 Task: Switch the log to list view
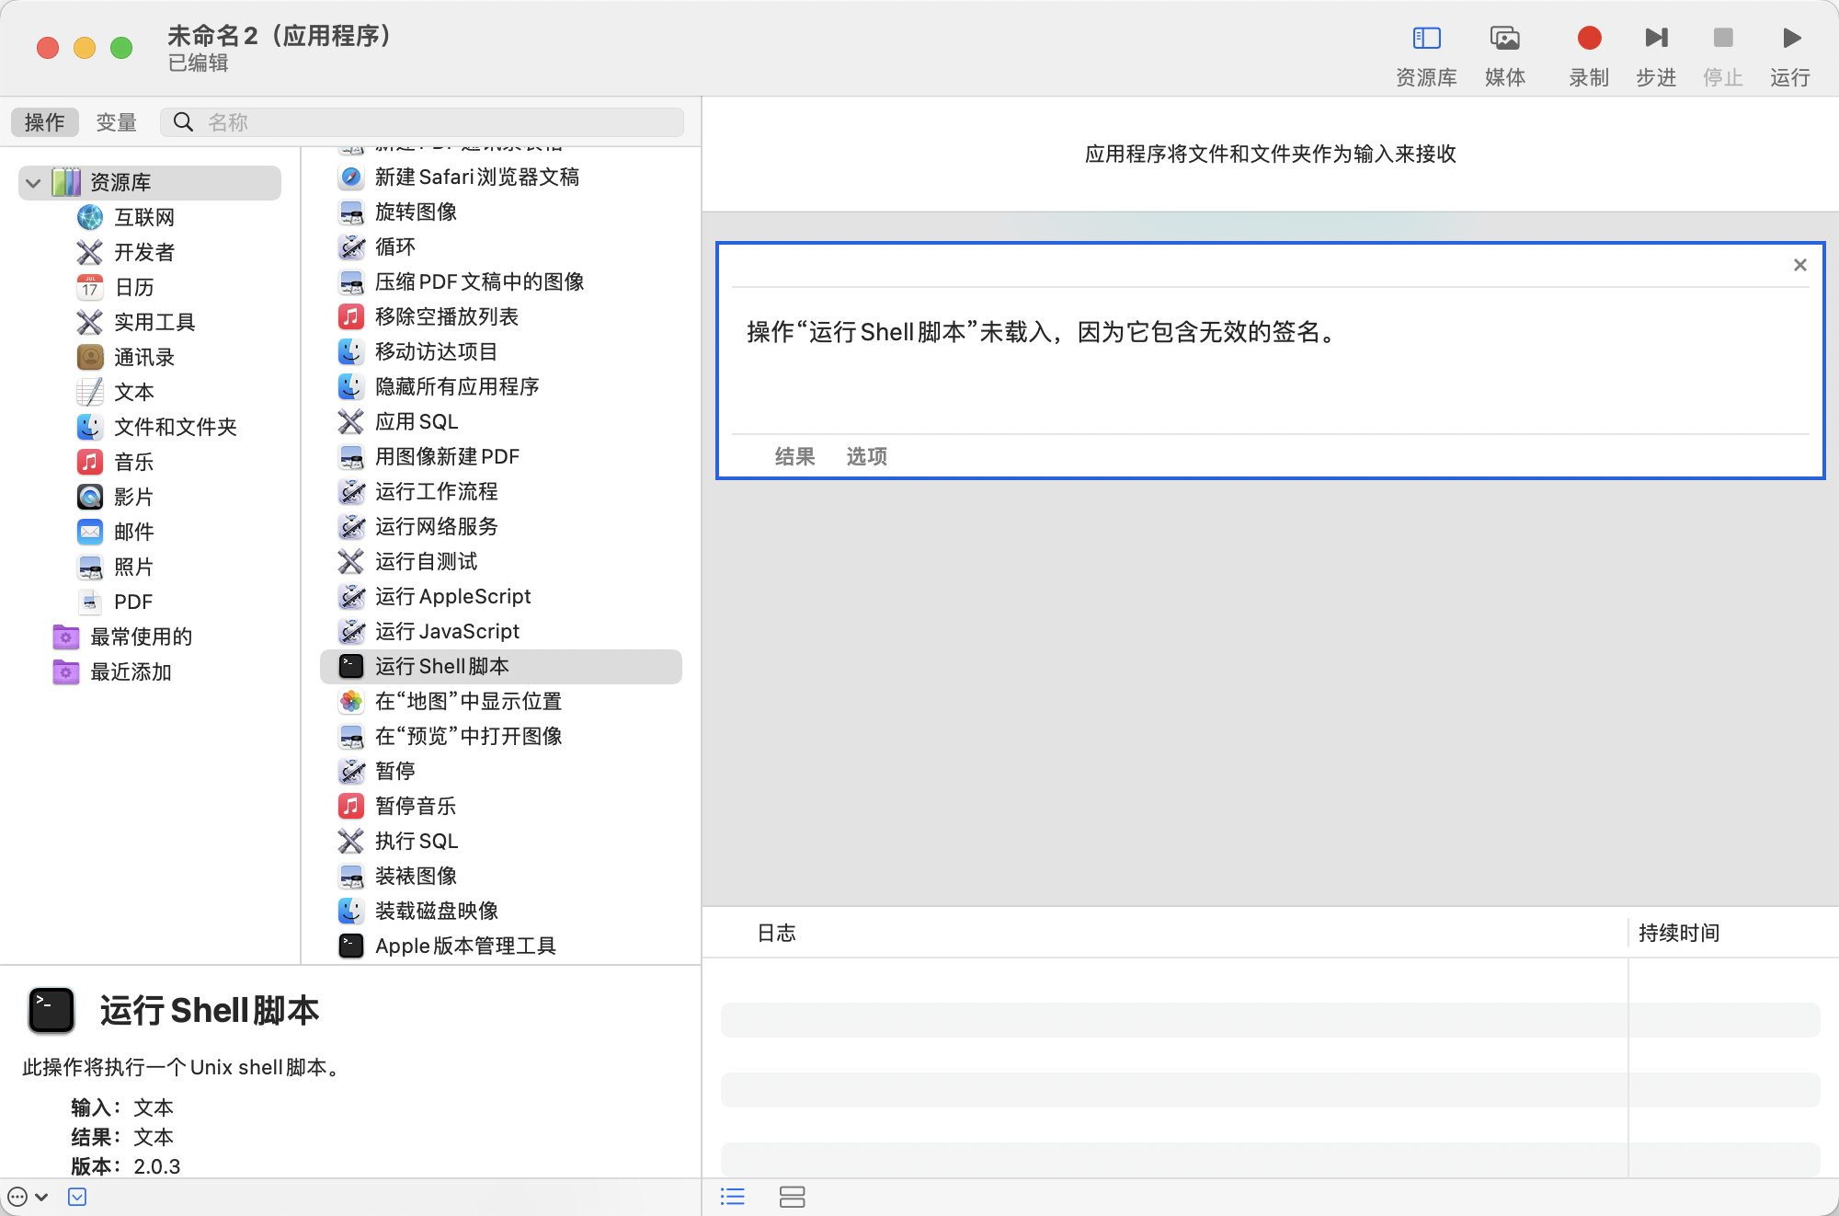733,1197
